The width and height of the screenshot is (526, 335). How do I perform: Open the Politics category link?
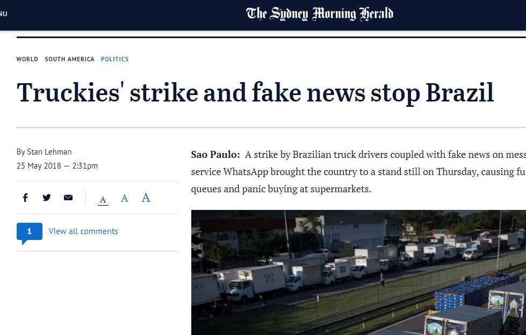[x=114, y=59]
